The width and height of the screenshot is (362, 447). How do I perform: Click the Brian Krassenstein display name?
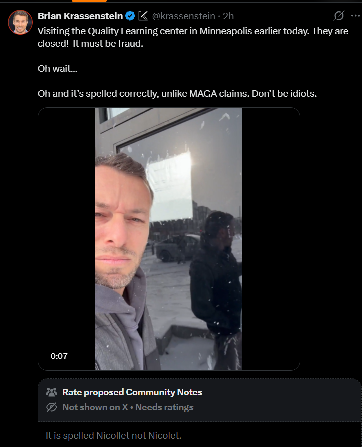(80, 16)
